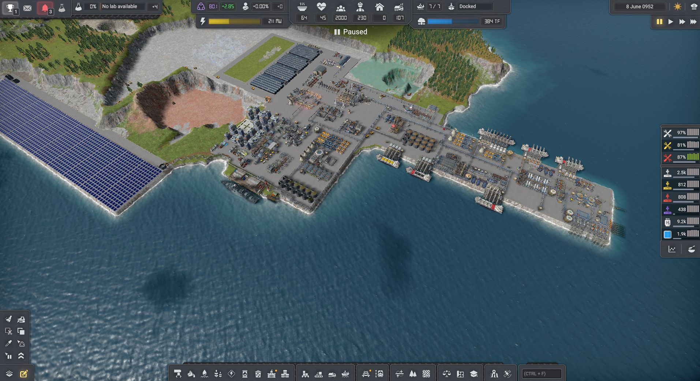Select the cut selection tool

[9, 331]
